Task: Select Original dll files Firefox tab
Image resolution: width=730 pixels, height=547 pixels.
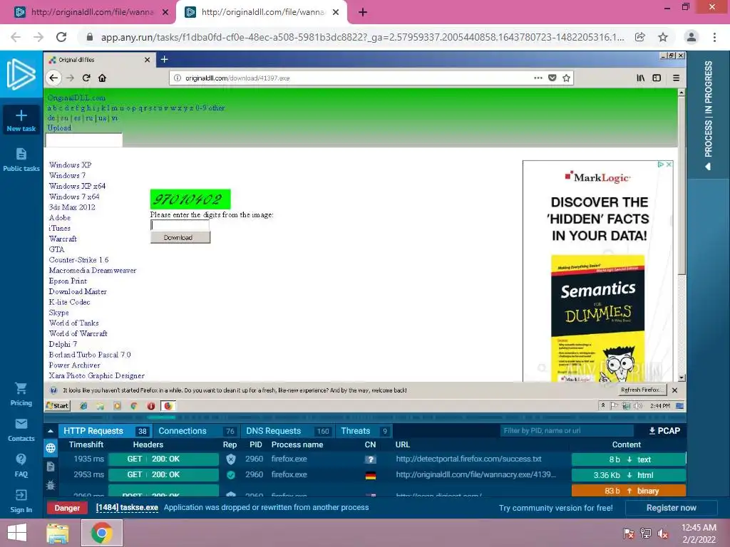Action: [x=98, y=60]
